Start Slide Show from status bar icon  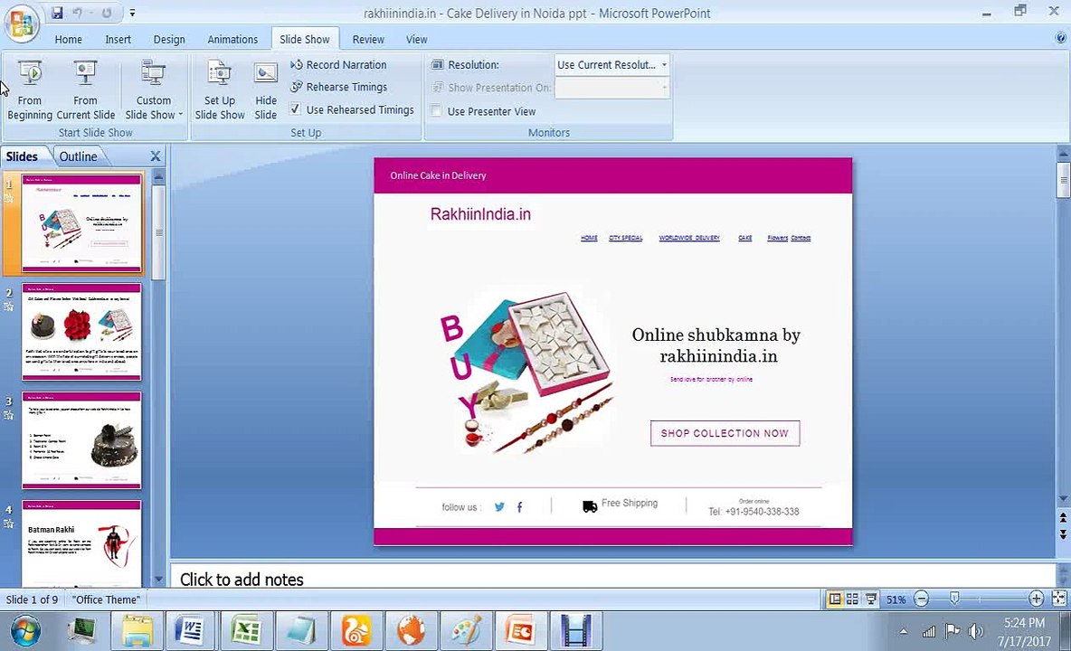pos(871,599)
